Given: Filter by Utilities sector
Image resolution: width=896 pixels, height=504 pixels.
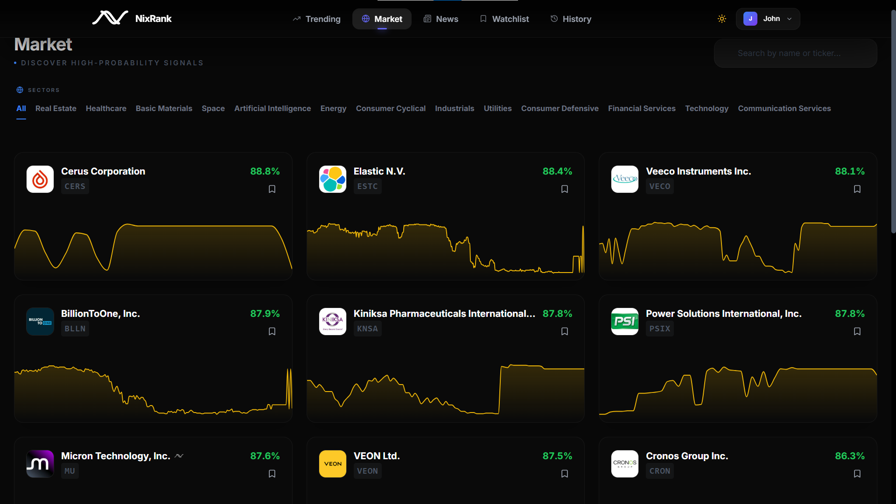Looking at the screenshot, I should pos(497,108).
